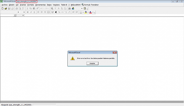Increase decimal places icon
Viewport: 184px width, 106px height.
(x=66, y=12)
